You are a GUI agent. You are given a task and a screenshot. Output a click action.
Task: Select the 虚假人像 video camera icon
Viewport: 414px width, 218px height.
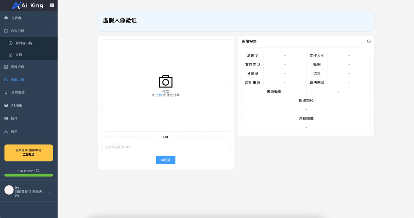pyautogui.click(x=6, y=80)
